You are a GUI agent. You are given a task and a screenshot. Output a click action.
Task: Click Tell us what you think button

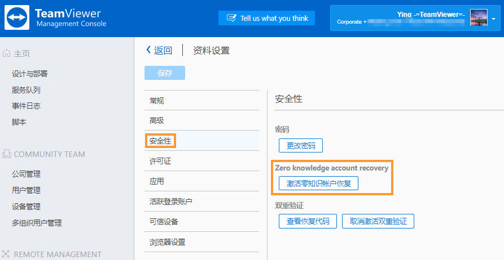click(266, 18)
